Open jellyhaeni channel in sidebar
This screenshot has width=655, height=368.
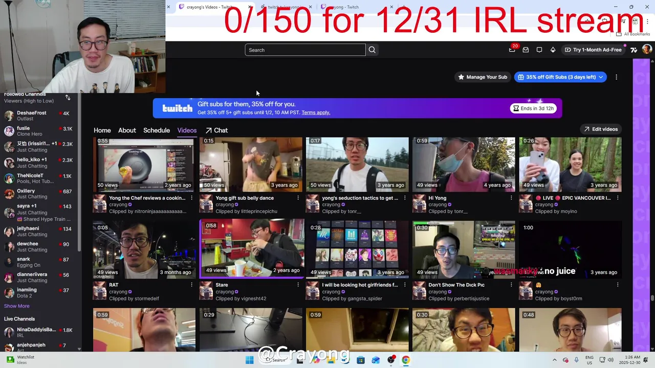40,231
